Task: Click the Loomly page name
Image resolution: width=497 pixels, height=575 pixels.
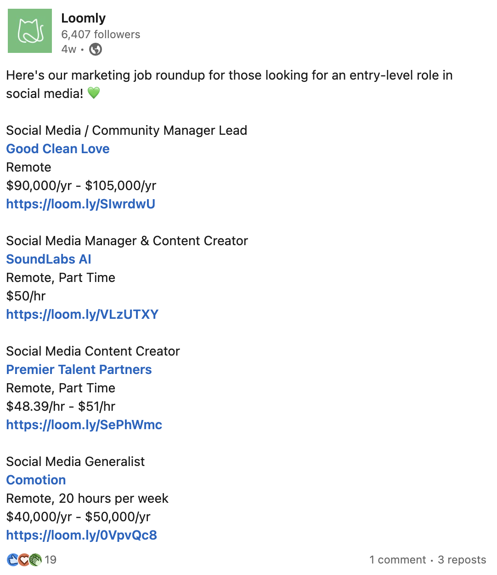Action: [x=83, y=18]
